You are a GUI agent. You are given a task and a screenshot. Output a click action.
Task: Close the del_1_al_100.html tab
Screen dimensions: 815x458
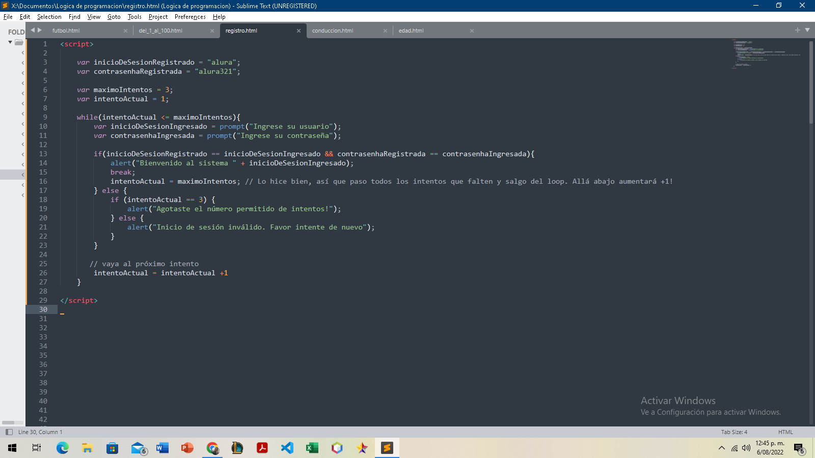click(212, 31)
